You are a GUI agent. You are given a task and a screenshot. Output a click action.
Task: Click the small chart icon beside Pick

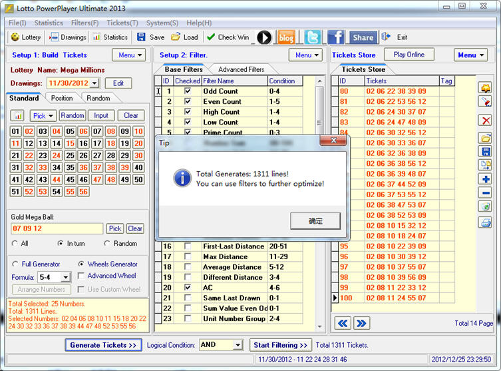[17, 116]
